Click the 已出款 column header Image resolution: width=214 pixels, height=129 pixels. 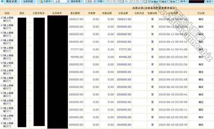[201, 13]
